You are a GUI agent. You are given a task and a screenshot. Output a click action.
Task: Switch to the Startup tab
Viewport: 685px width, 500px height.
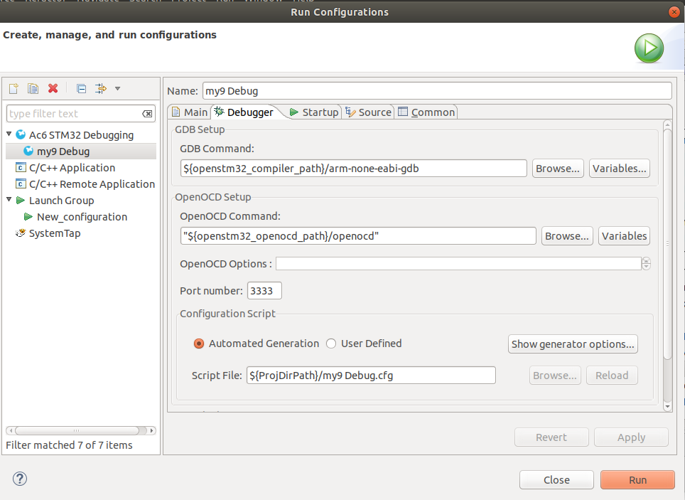(x=314, y=112)
